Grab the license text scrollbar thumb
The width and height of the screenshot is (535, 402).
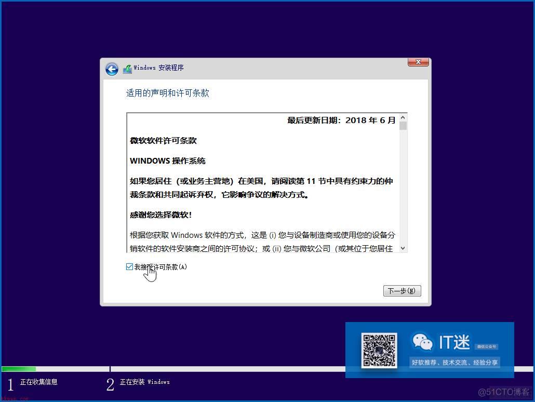coord(403,126)
